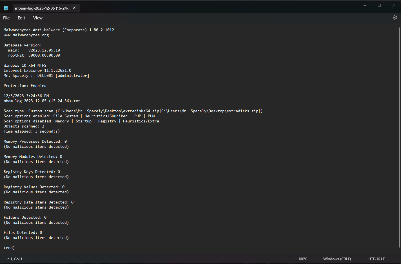
Task: Click the 'Files Detected: 0' line
Action: [23, 232]
